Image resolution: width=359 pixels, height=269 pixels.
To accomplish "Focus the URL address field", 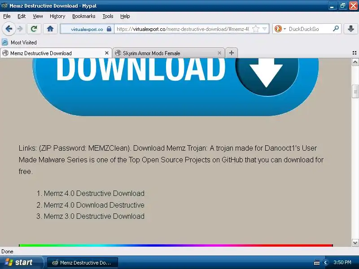I will point(183,29).
